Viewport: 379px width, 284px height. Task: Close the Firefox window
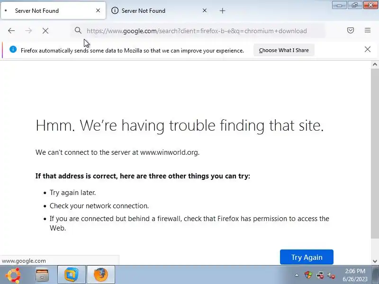coord(370,5)
